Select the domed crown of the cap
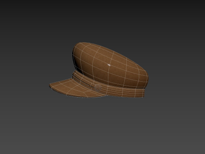Image resolution: width=205 pixels, height=154 pixels. [x=110, y=65]
